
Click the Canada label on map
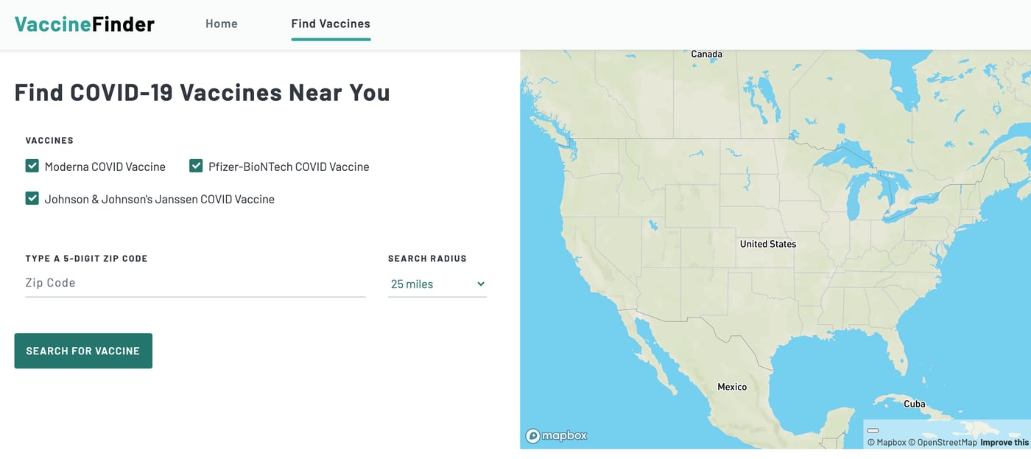706,54
